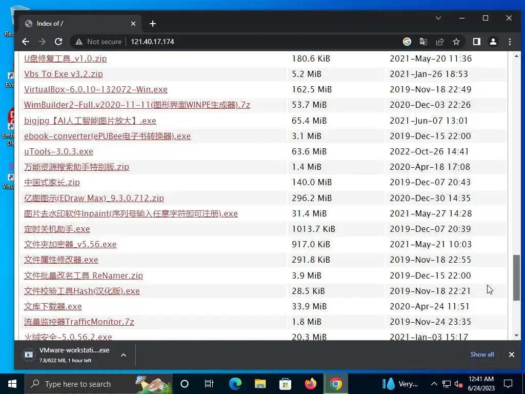Open the taskbar clock and date
This screenshot has height=394, width=525.
tap(481, 384)
